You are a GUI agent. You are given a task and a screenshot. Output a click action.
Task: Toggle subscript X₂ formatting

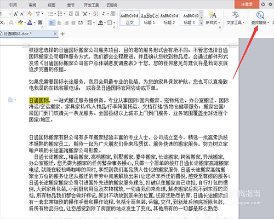point(2,22)
